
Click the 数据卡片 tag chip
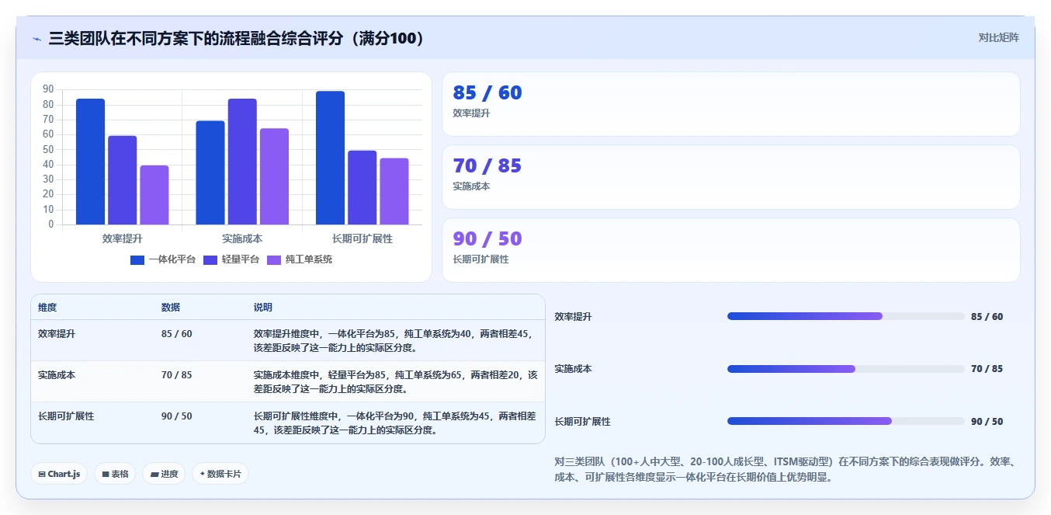(x=220, y=474)
